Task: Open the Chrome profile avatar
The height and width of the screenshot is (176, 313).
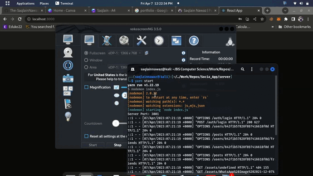Action: coord(300,19)
